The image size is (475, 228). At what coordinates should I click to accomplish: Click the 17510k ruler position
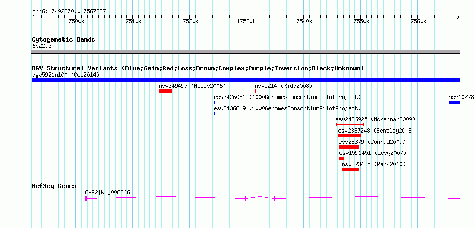tap(131, 21)
